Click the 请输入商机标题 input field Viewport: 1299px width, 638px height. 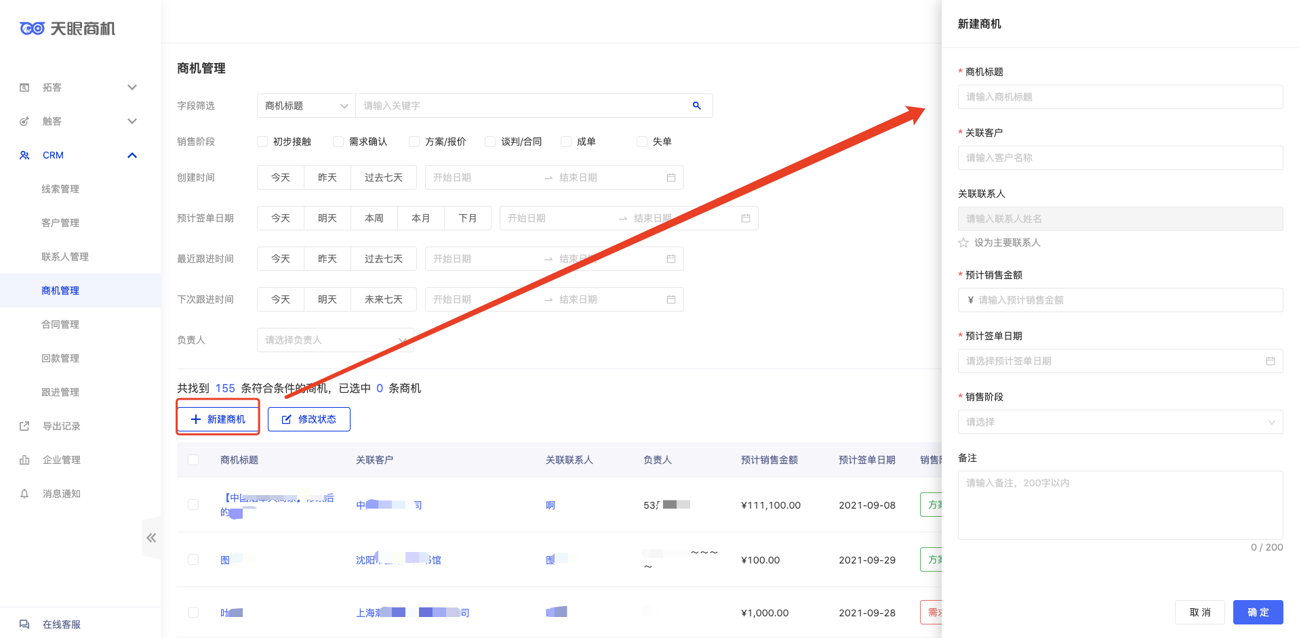(1120, 97)
